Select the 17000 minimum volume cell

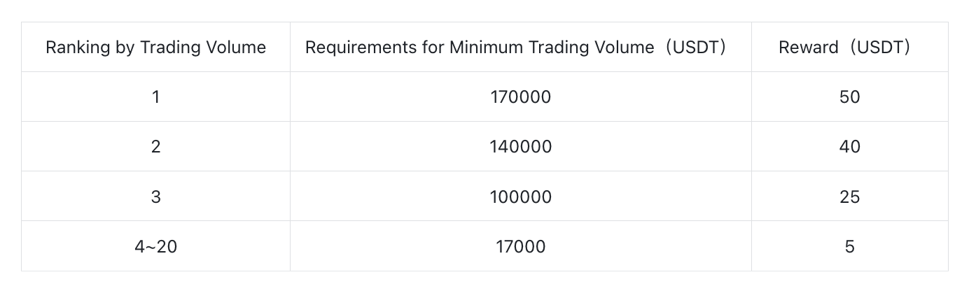click(520, 246)
